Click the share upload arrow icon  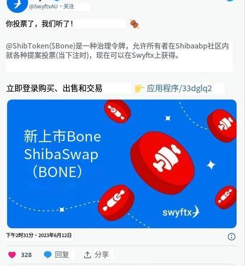point(87,255)
